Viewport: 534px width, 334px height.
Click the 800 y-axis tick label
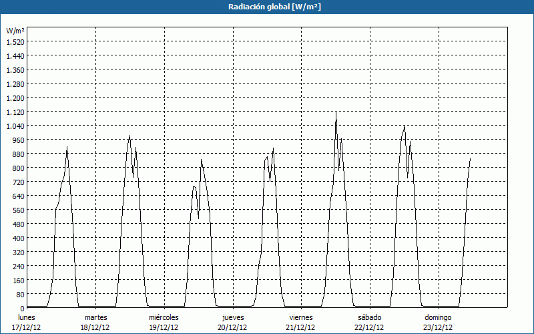[17, 168]
